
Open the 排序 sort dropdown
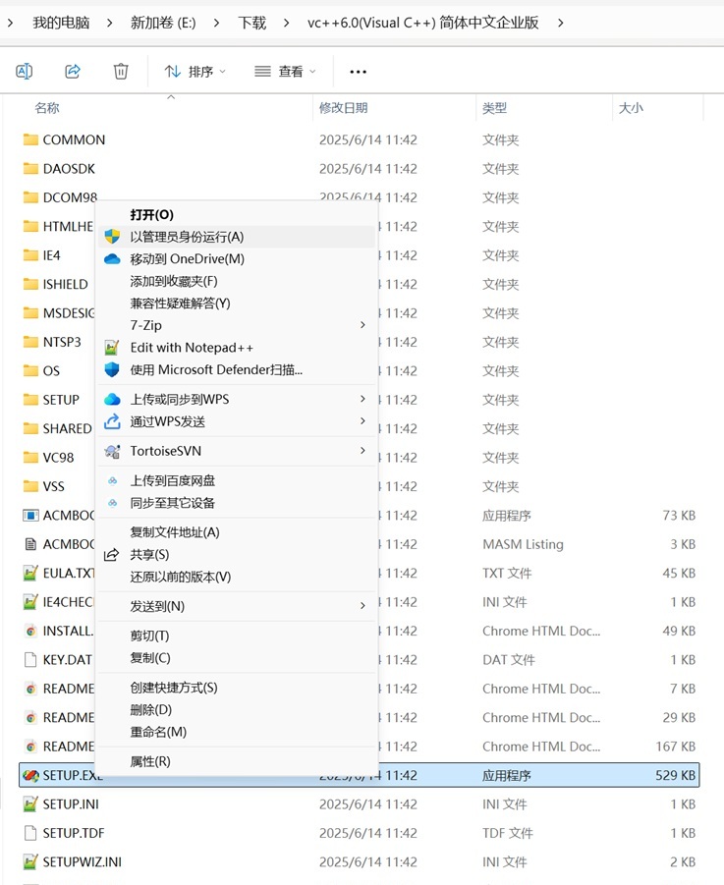195,72
